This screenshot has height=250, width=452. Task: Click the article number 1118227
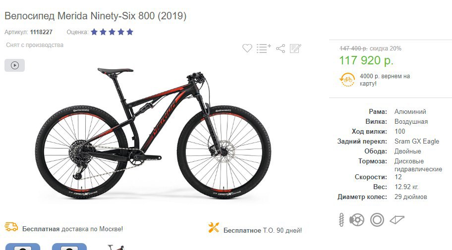41,32
